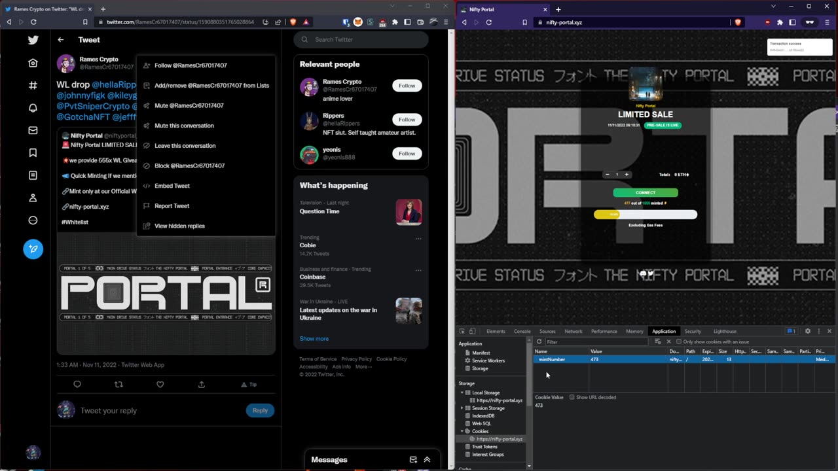Open the Twitter Profile sidebar icon
Image resolution: width=838 pixels, height=471 pixels.
33,198
